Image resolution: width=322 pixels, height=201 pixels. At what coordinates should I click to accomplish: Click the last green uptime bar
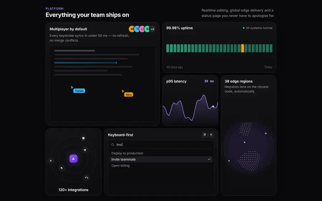click(x=271, y=48)
